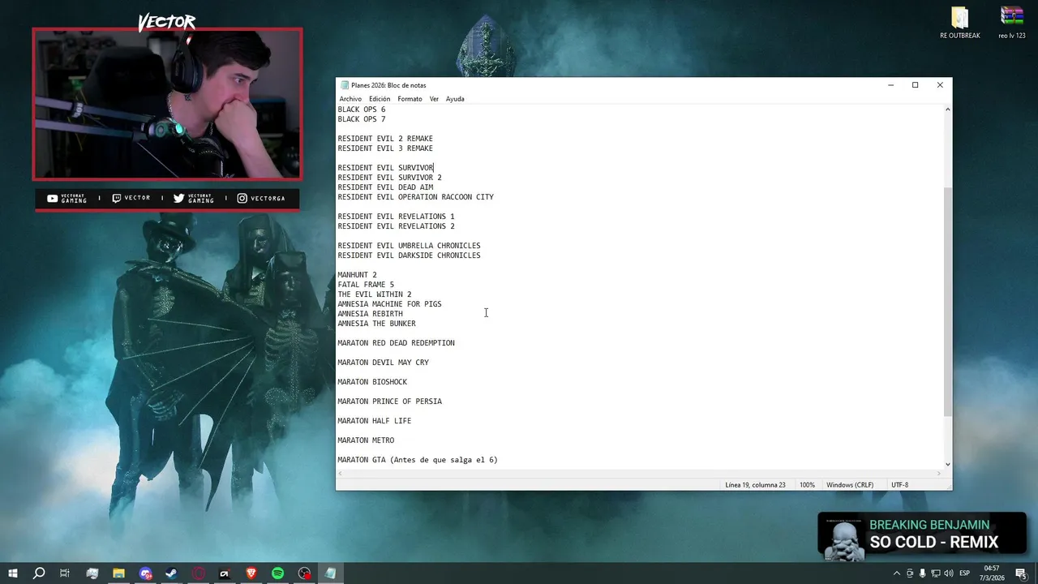The height and width of the screenshot is (584, 1038).
Task: Click the left arrow of horizontal scrollbar
Action: [x=341, y=473]
